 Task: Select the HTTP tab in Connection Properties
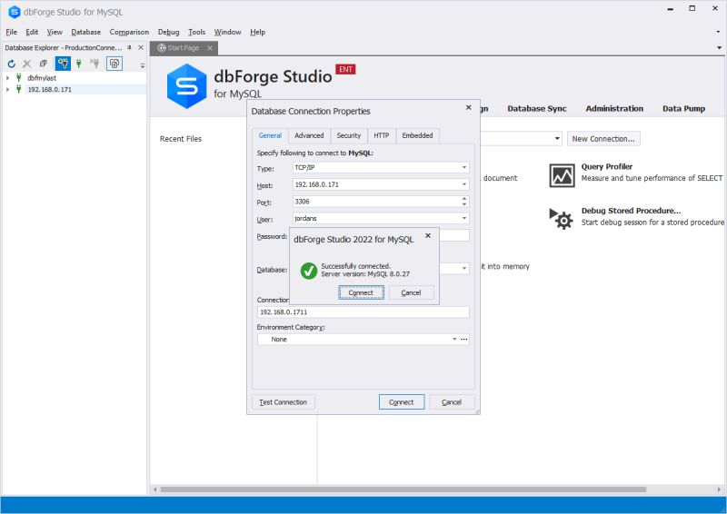pos(381,135)
